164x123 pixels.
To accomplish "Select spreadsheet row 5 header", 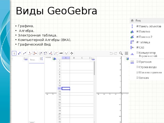I will 60,72.
